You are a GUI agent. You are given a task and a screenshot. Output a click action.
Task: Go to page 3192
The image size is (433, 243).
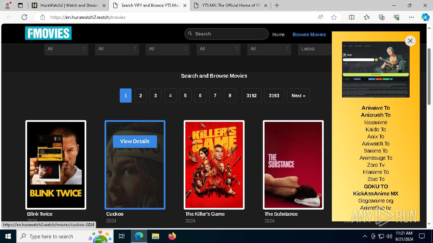[251, 96]
